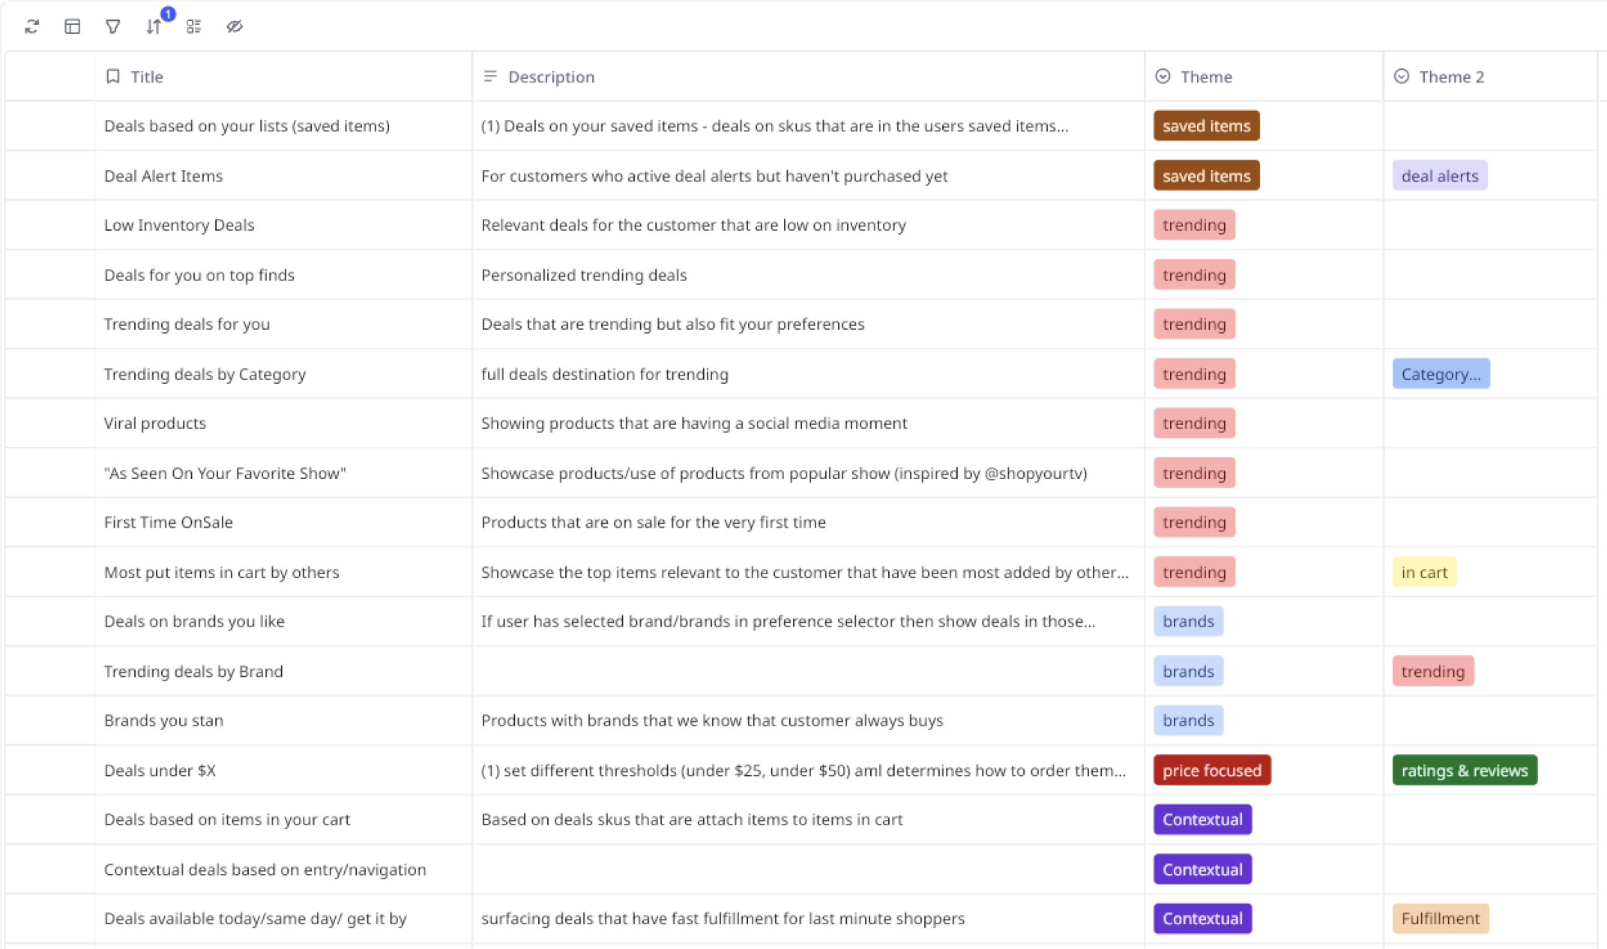Expand the truncated 'Category...' tag
Image resolution: width=1607 pixels, height=949 pixels.
pyautogui.click(x=1440, y=374)
